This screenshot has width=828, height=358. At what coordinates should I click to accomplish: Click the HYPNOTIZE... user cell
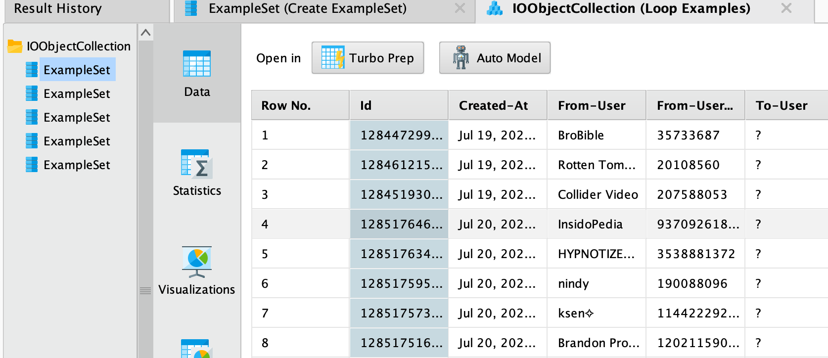[597, 254]
